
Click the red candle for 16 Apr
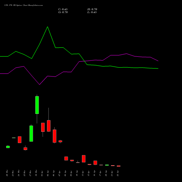pyautogui.click(x=95, y=163)
